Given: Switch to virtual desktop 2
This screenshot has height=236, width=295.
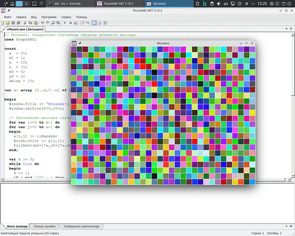Looking at the screenshot, I should tap(26, 4).
